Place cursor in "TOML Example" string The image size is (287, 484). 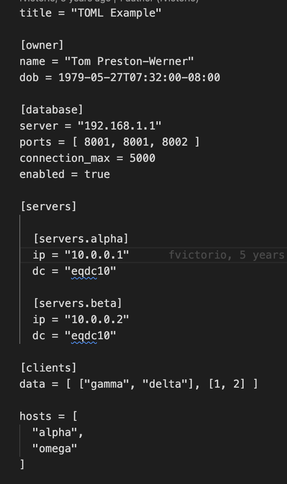[x=116, y=13]
